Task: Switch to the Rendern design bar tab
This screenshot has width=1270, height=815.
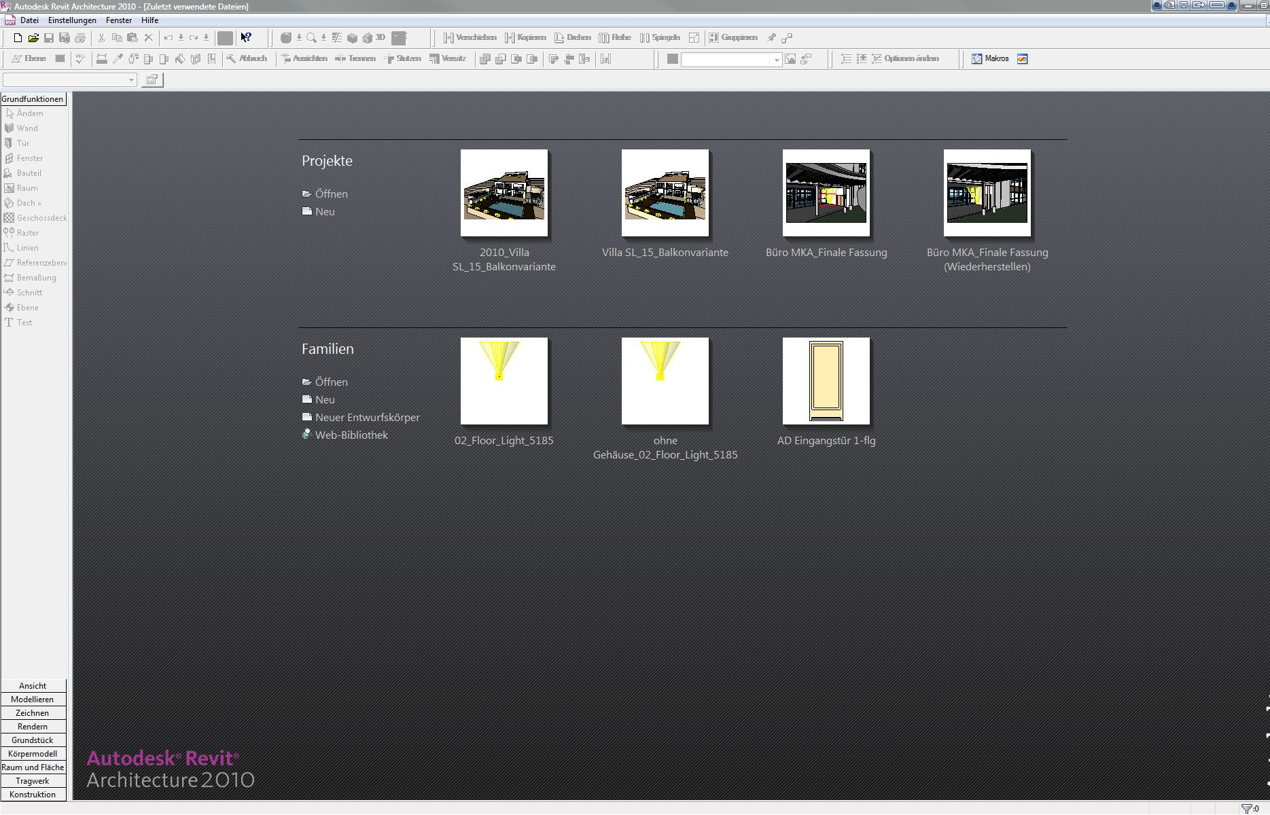Action: 33,727
